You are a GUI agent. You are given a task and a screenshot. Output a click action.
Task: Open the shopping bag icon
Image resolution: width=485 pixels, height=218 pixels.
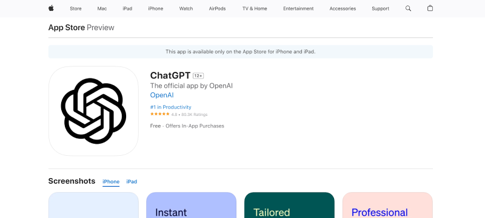430,8
